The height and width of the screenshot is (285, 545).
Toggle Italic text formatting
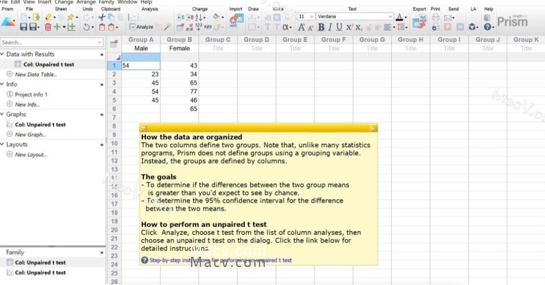[330, 27]
